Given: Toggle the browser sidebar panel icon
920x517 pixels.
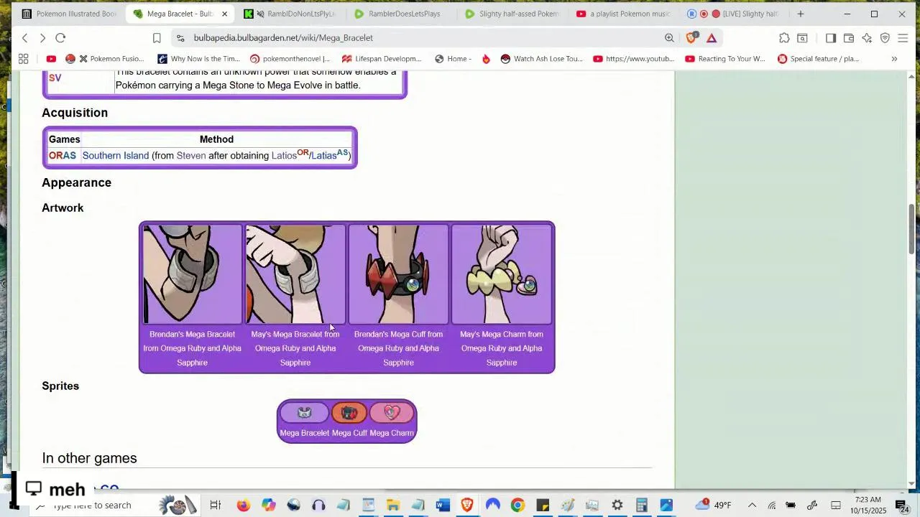Looking at the screenshot, I should (x=830, y=38).
